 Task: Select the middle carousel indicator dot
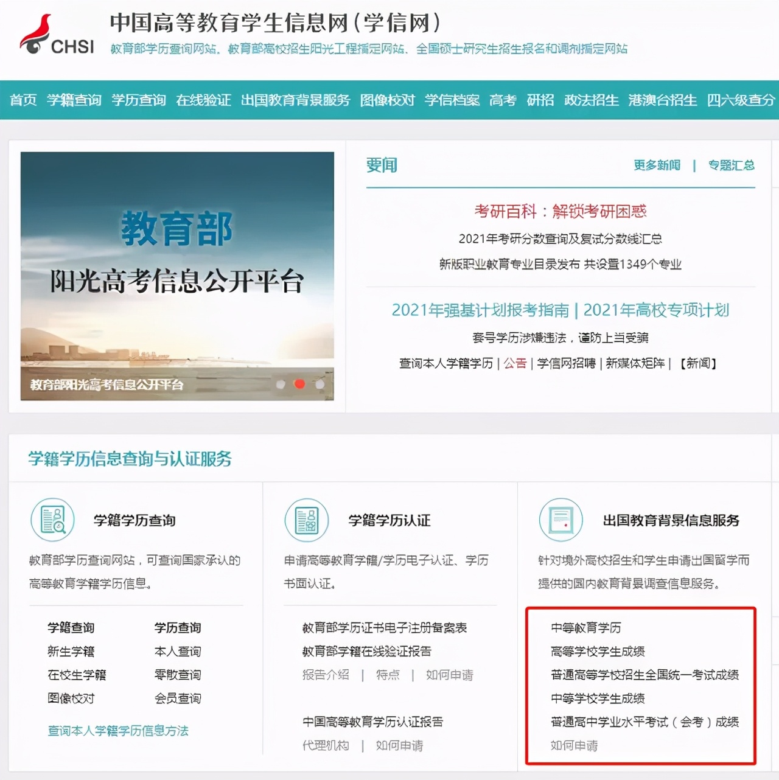(x=299, y=385)
